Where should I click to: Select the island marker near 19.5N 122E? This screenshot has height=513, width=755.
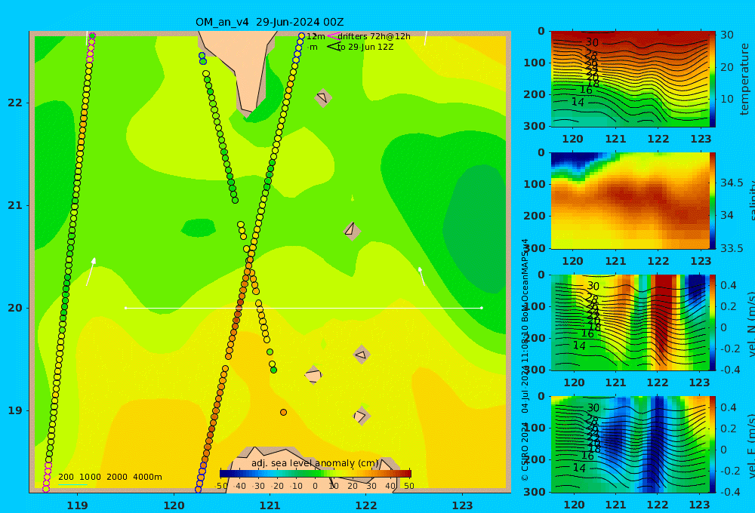click(x=362, y=355)
